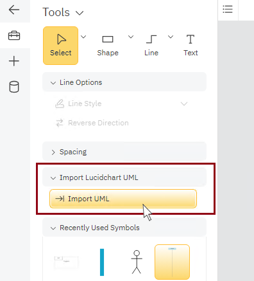Click the Import UML button
The width and height of the screenshot is (254, 281).
click(123, 199)
